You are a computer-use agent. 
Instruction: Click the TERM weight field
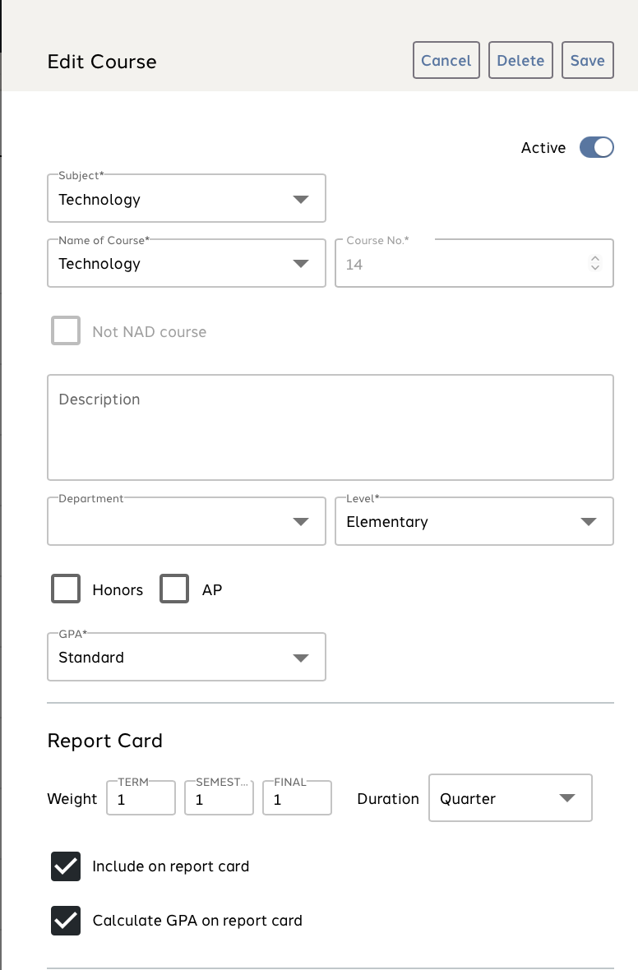(x=141, y=799)
